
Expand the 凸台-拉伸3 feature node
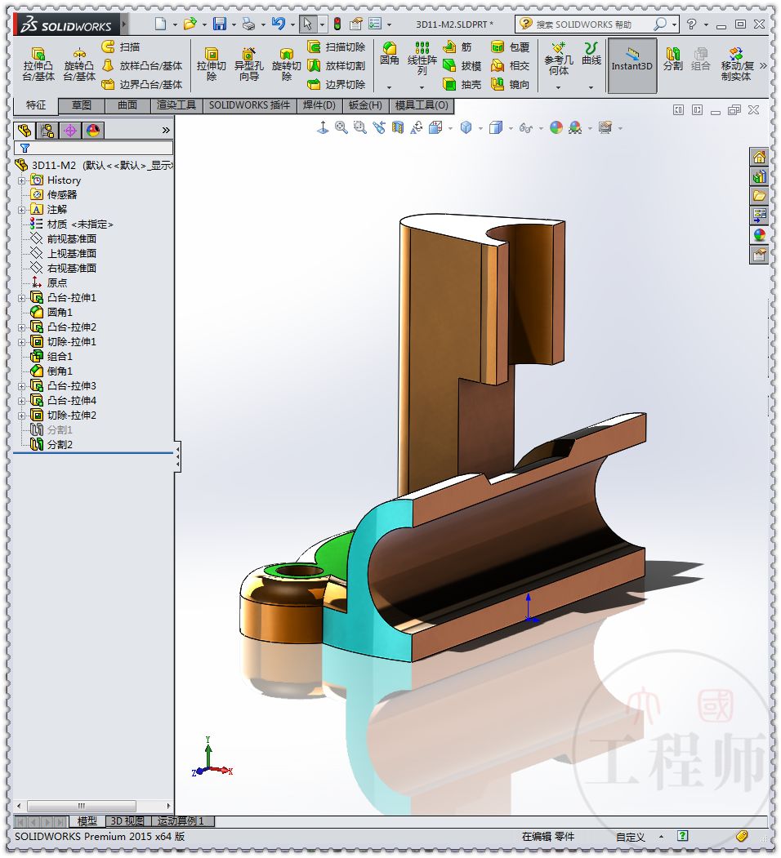coord(21,386)
